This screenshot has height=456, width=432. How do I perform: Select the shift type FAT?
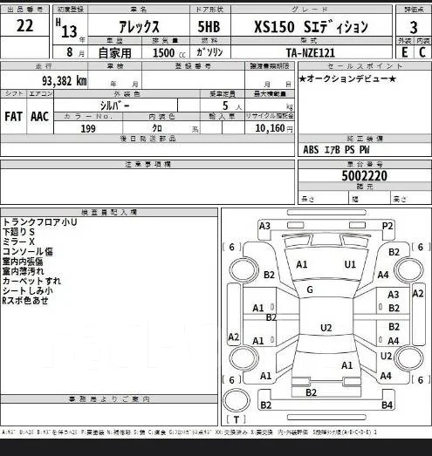(x=13, y=117)
